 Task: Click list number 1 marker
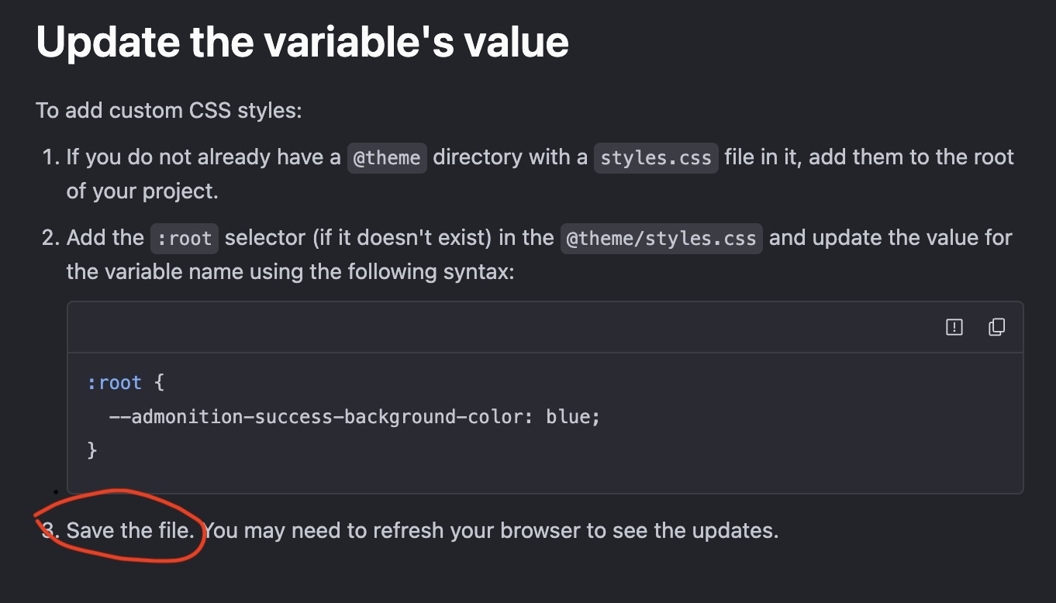(51, 157)
